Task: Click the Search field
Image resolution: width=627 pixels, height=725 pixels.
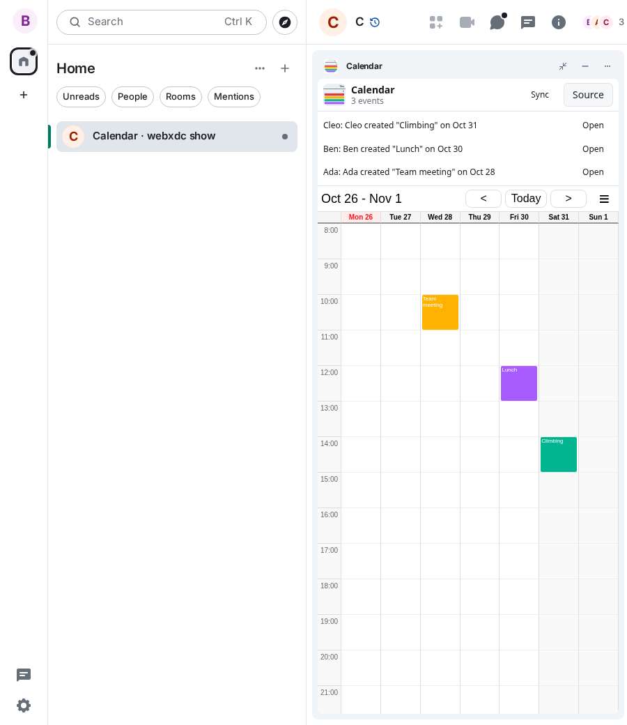Action: [x=162, y=22]
